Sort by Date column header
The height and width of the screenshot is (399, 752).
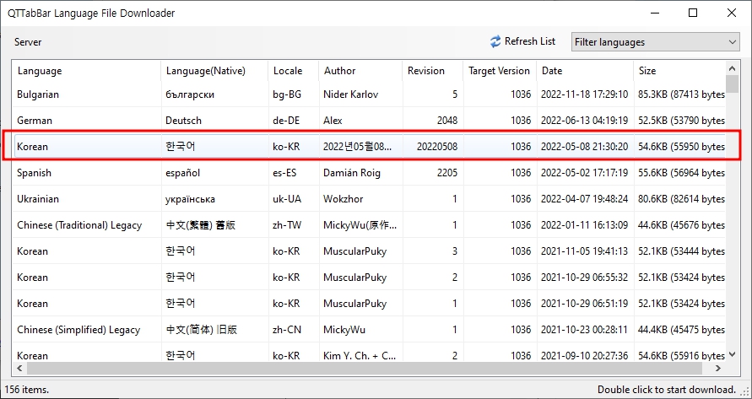(x=585, y=71)
